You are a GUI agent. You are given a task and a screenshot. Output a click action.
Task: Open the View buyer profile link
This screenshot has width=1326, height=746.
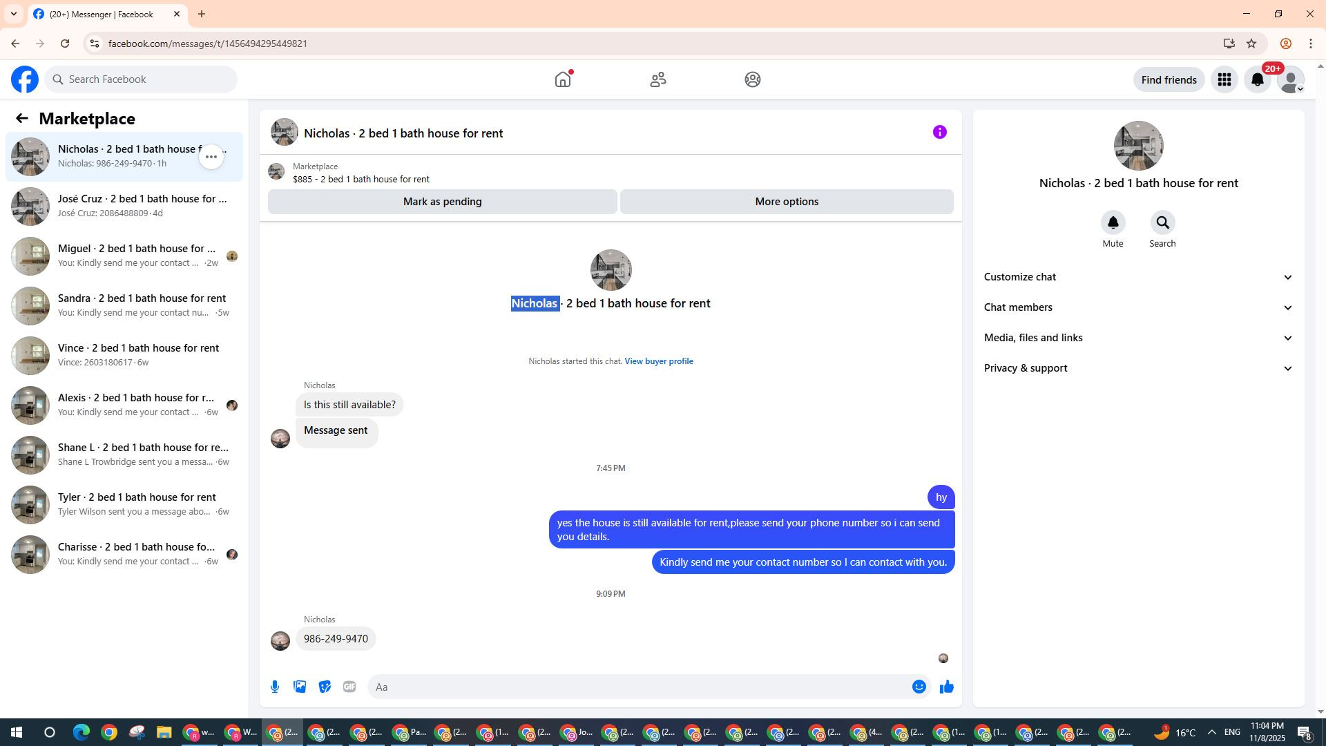click(658, 361)
